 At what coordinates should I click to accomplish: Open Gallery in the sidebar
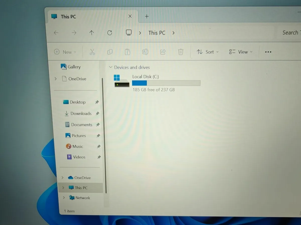(71, 67)
